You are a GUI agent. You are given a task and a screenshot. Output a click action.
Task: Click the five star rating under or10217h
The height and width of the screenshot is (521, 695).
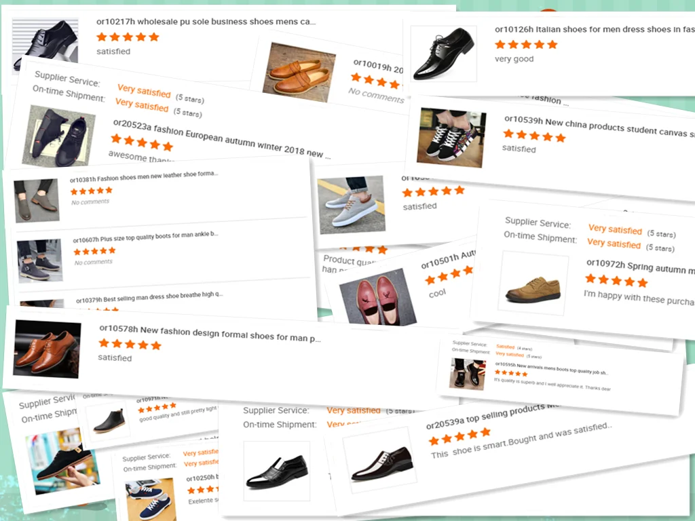click(128, 37)
